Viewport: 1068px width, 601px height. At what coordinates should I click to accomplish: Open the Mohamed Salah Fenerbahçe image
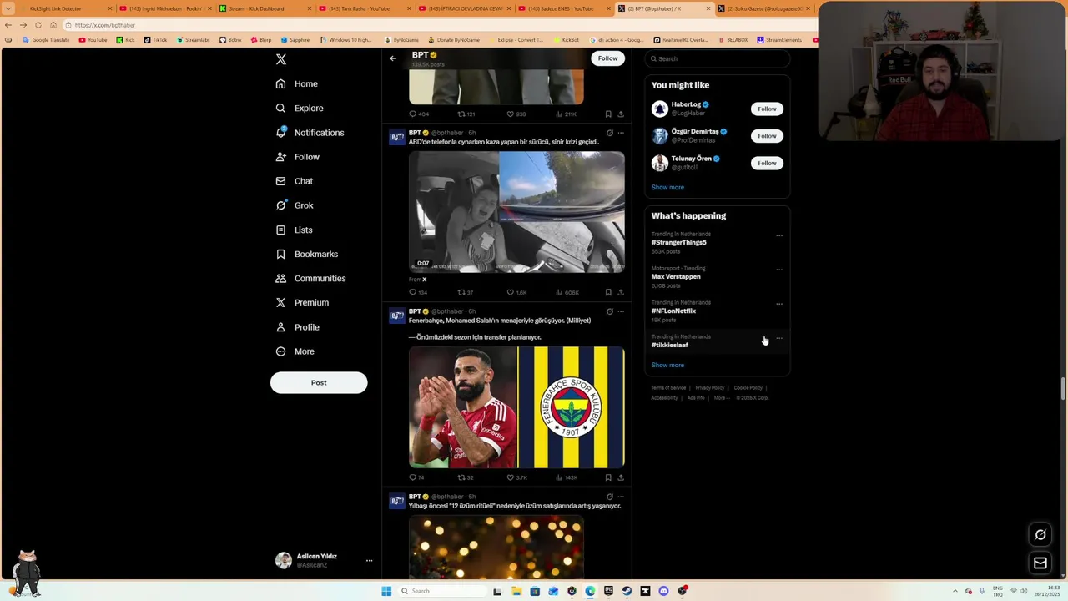tap(516, 407)
